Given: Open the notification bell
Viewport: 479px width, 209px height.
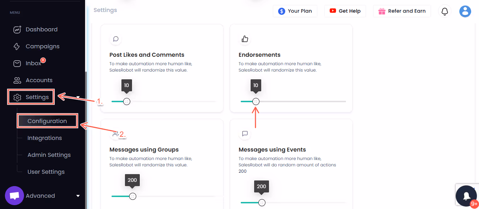Looking at the screenshot, I should (444, 11).
